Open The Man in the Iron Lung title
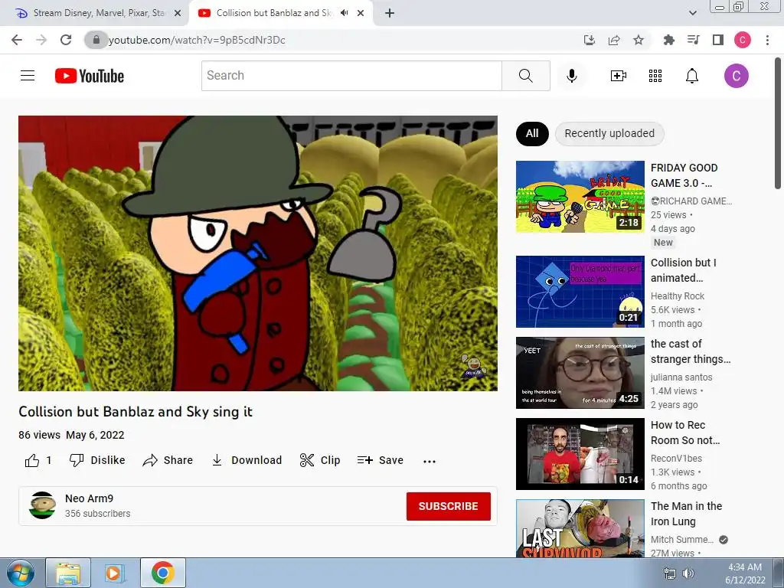 pyautogui.click(x=687, y=514)
